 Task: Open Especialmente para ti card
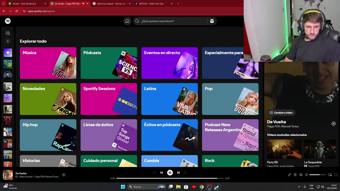pyautogui.click(x=230, y=63)
